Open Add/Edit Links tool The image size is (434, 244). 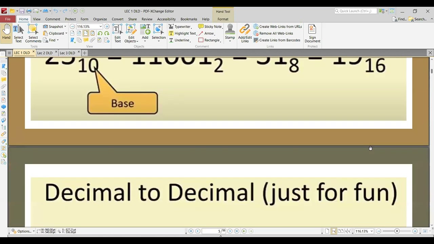tap(245, 33)
